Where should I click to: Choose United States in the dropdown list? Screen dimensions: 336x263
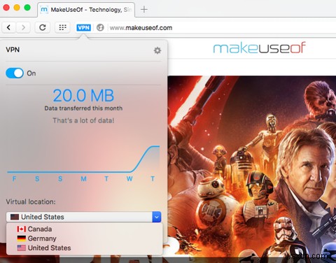click(85, 248)
